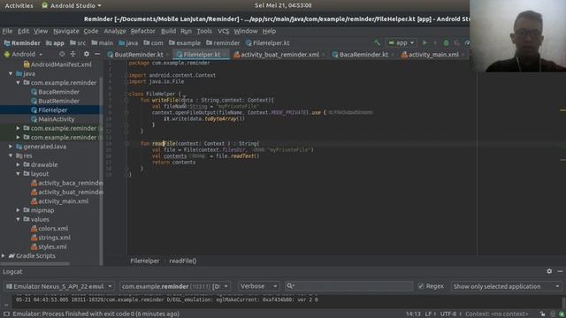
Task: Expand third com.example.reminder package
Action: tap(18, 138)
